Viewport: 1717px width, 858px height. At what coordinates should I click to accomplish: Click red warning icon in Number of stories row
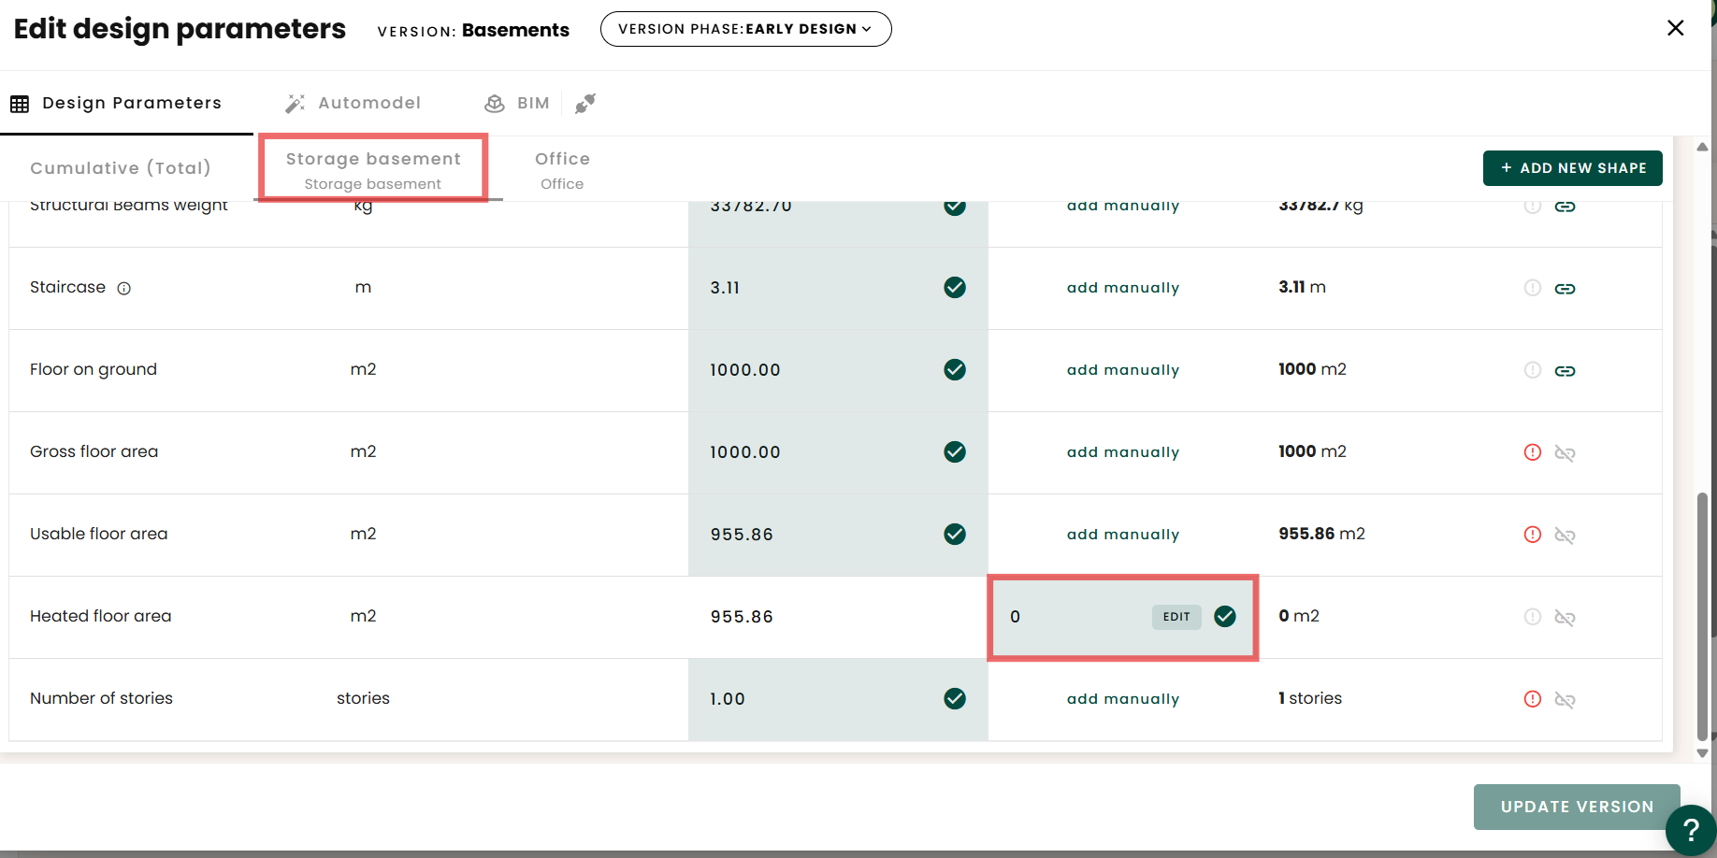coord(1533,699)
